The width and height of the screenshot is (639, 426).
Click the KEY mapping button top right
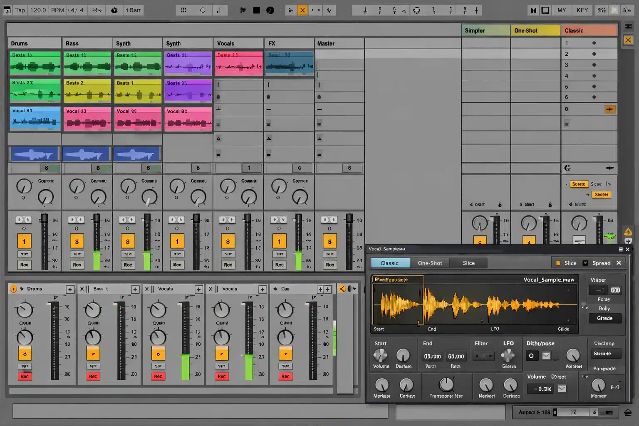coord(582,10)
